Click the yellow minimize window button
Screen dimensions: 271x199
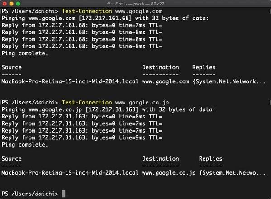[11, 4]
